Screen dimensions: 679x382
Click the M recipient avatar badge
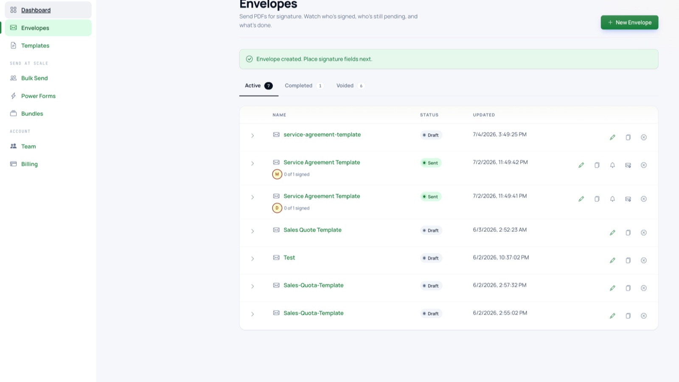pyautogui.click(x=277, y=174)
